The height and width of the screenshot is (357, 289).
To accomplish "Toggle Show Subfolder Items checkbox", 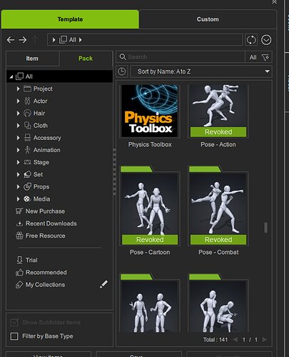I will [14, 323].
